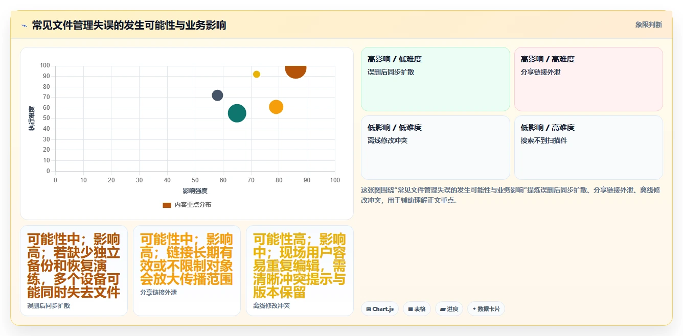Click the description paragraph beginning 这张图围绕

[x=511, y=195]
